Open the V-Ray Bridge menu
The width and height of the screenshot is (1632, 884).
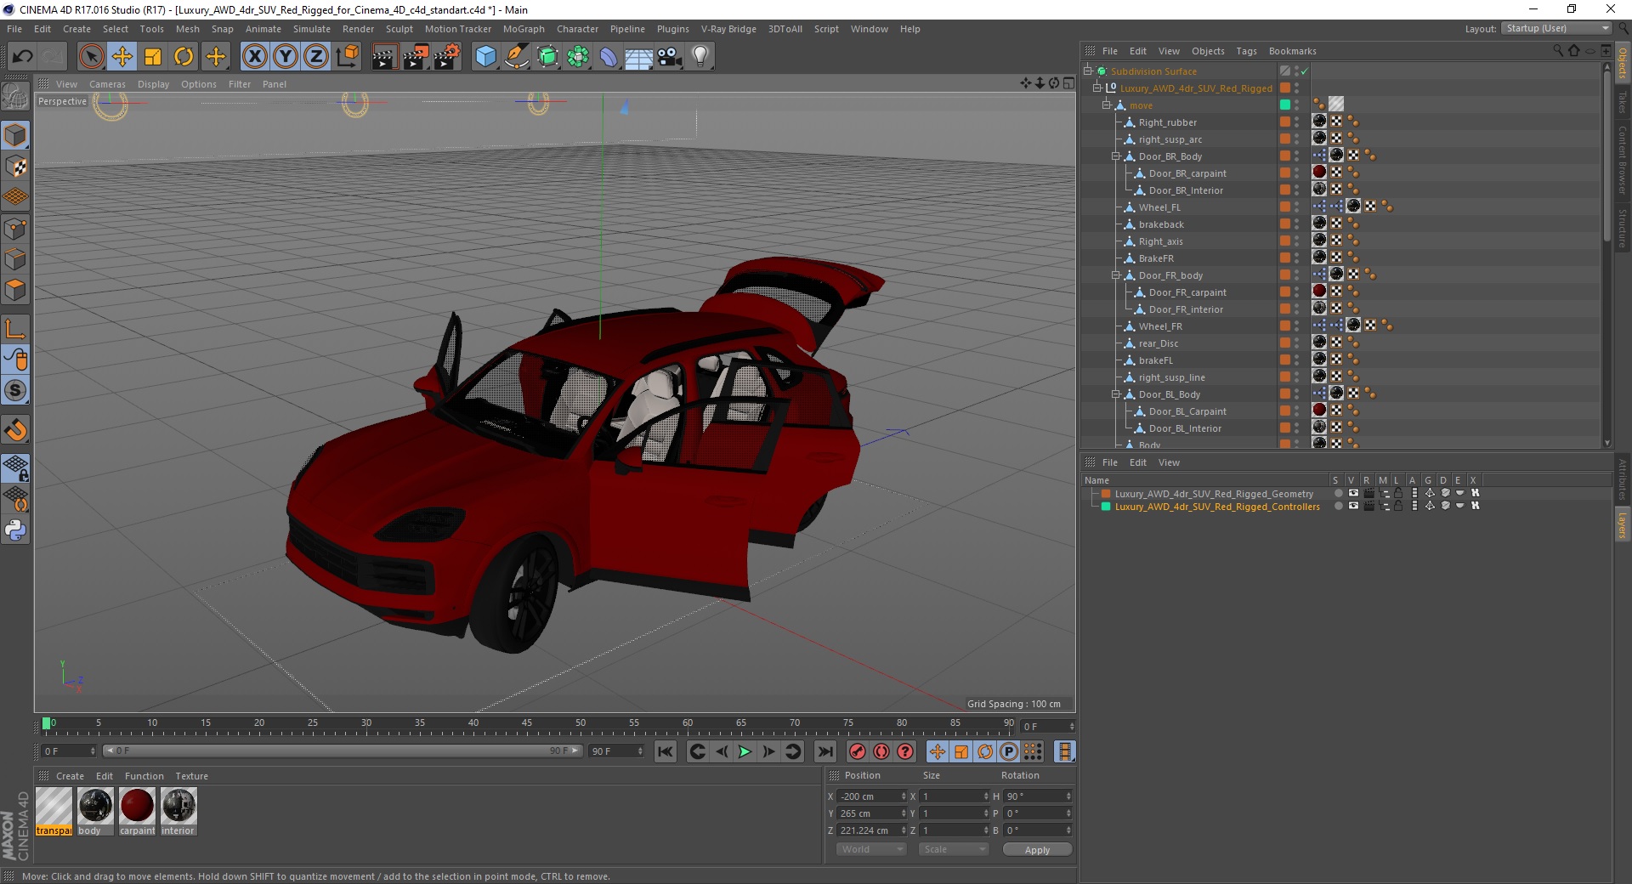pyautogui.click(x=728, y=29)
